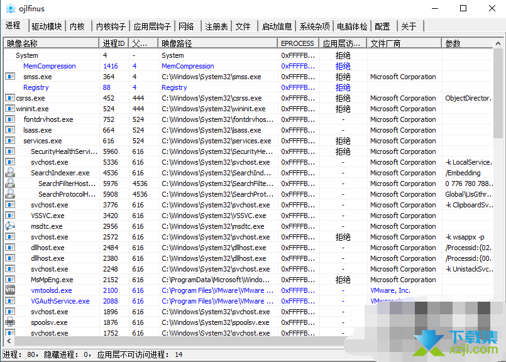Image resolution: width=506 pixels, height=362 pixels.
Task: Click the vertical scrollbar up arrow
Action: [498, 43]
